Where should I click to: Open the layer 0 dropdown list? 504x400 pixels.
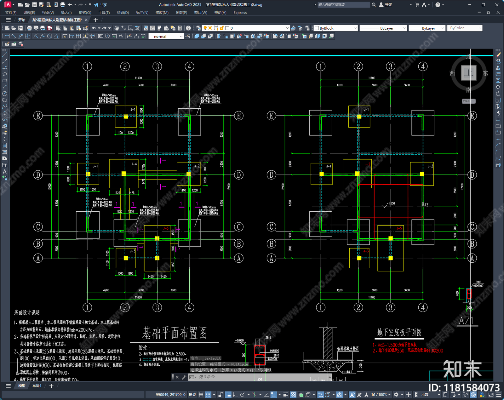point(287,28)
